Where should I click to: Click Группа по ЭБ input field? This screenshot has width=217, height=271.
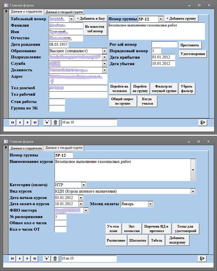point(57,108)
